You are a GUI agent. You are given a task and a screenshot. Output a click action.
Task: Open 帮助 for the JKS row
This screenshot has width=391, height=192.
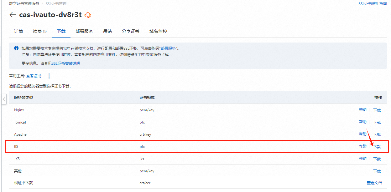[x=363, y=159]
